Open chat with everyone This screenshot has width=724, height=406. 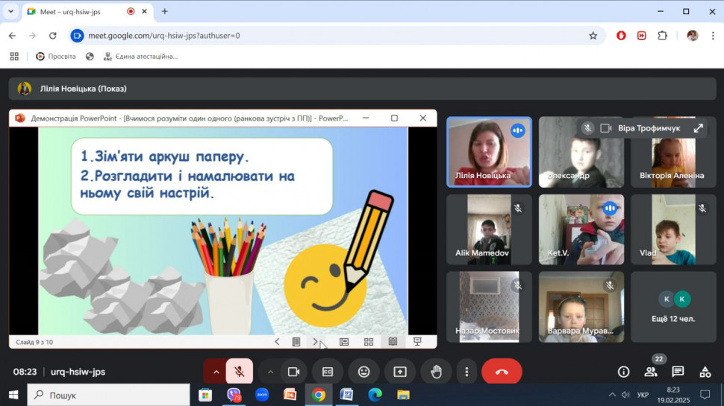[678, 372]
